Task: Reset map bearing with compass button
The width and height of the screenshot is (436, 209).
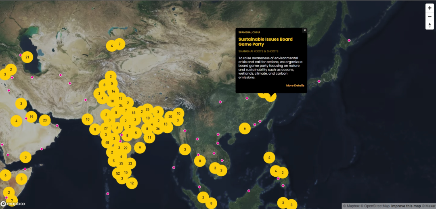Action: [430, 25]
